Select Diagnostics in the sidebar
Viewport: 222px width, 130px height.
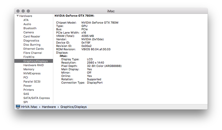coord(31,41)
